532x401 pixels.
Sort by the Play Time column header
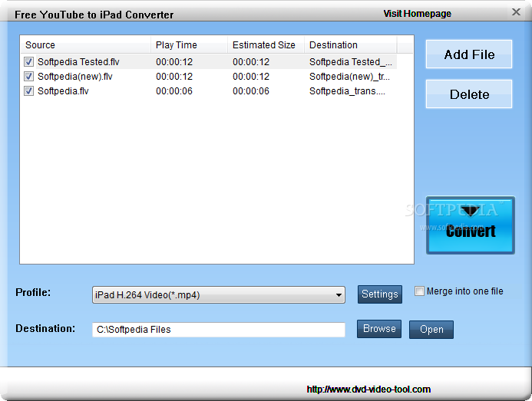click(x=189, y=44)
